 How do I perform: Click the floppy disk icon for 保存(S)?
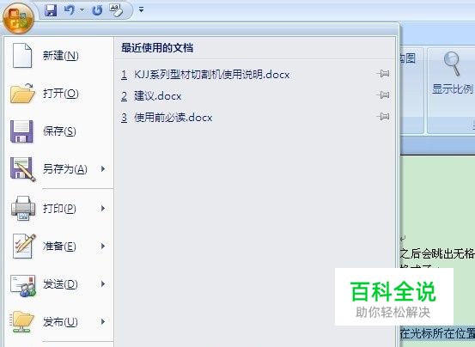pyautogui.click(x=21, y=131)
